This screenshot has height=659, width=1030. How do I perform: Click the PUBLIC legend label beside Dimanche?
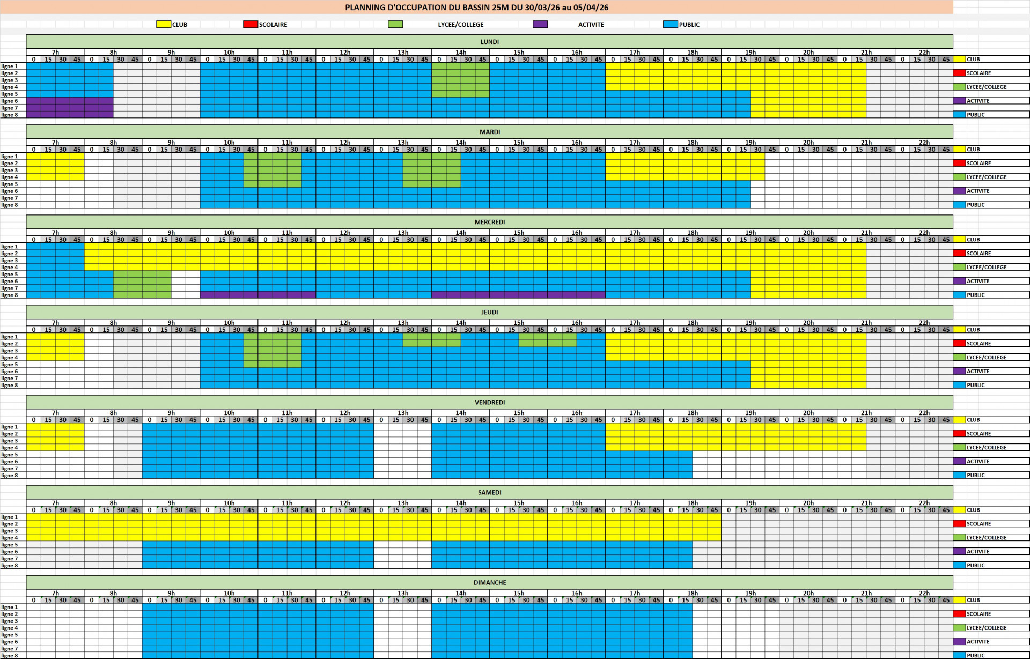[x=975, y=655]
